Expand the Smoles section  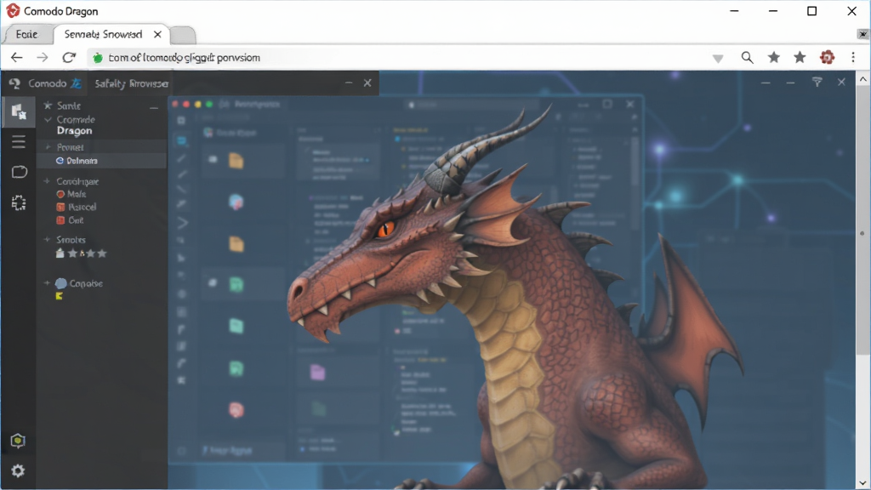tap(48, 239)
